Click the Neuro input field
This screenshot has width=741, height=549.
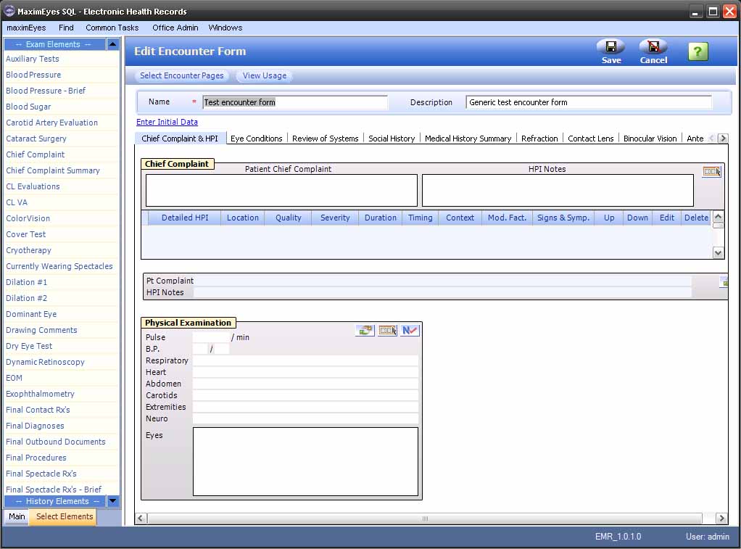[305, 418]
